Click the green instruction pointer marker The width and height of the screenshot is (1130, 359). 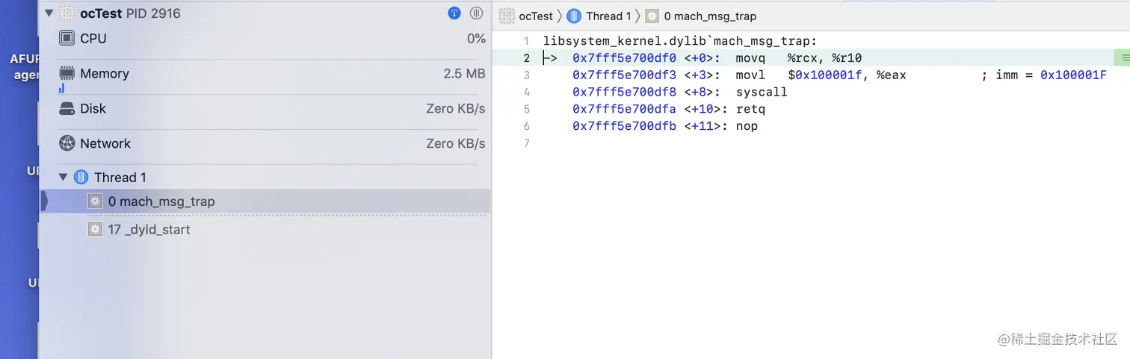1122,57
